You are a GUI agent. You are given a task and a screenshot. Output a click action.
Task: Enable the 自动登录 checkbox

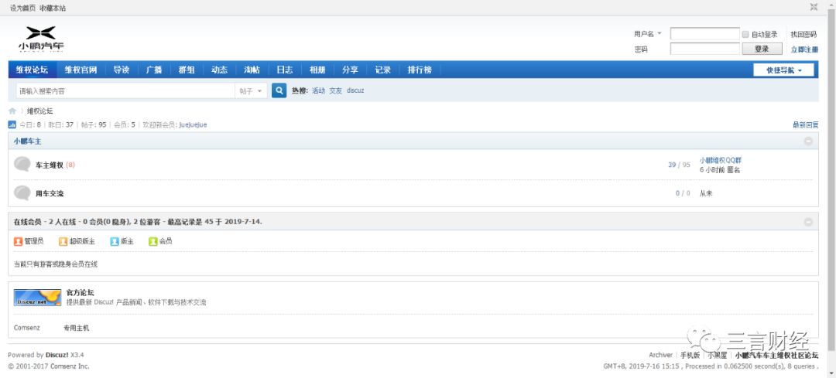(745, 35)
